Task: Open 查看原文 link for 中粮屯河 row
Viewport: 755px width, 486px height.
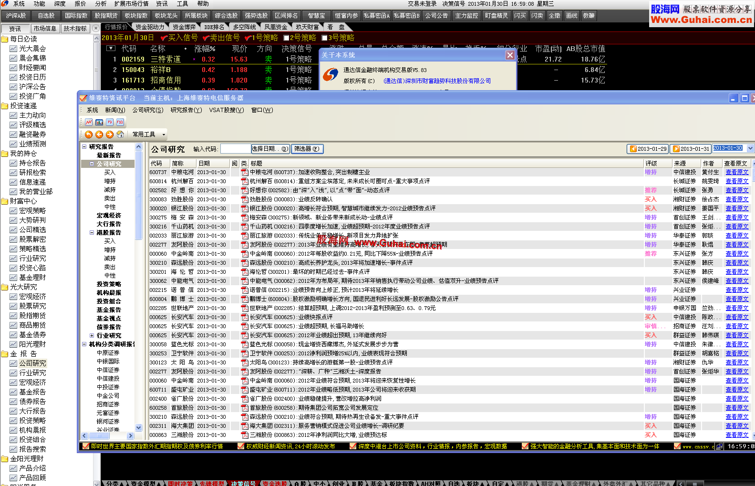Action: 737,172
